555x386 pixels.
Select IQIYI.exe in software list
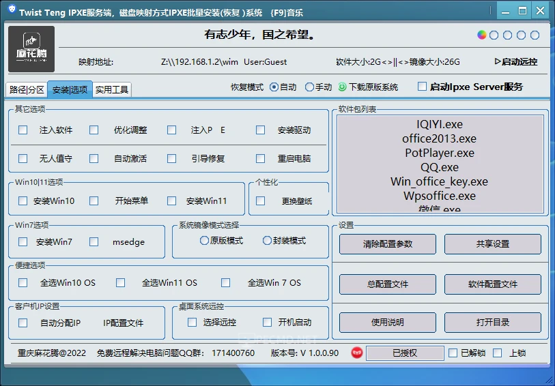click(440, 124)
